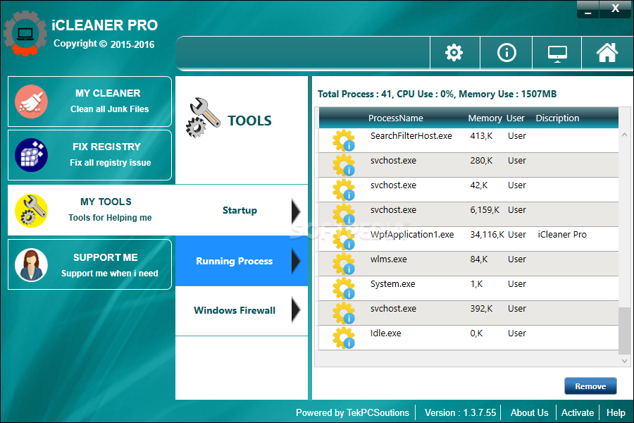The width and height of the screenshot is (634, 423).
Task: Click the 34,116,K memory value
Action: click(x=487, y=235)
